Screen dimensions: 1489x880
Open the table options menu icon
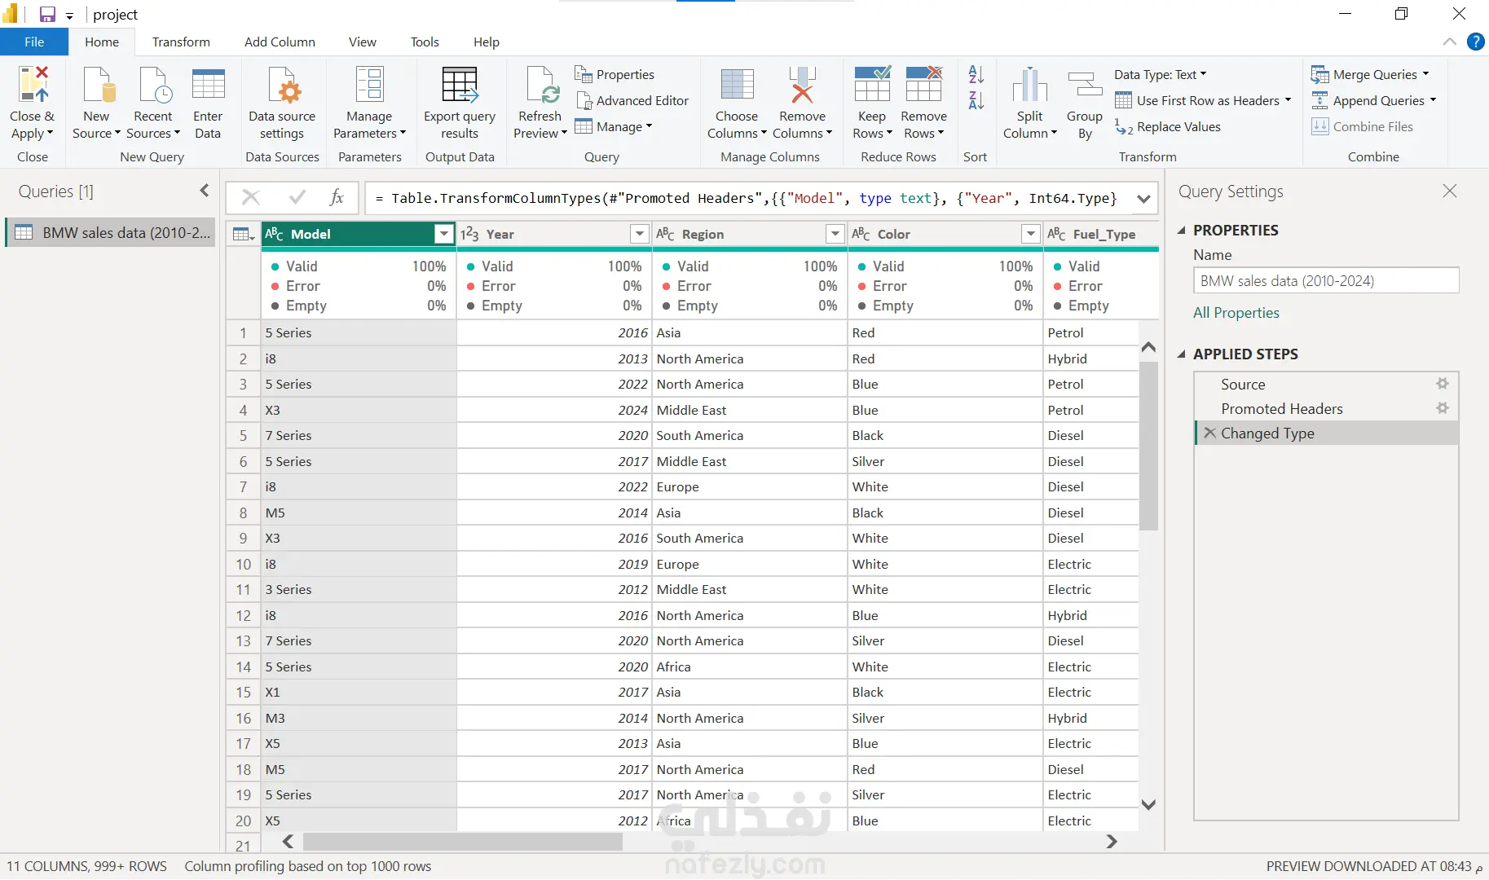pos(244,234)
